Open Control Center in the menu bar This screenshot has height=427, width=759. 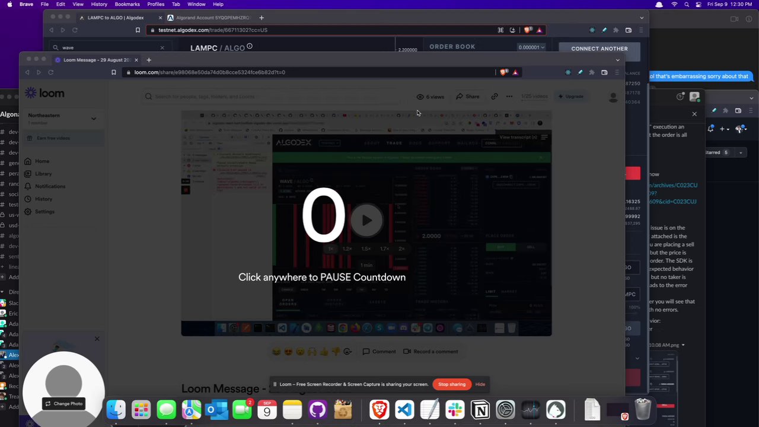pyautogui.click(x=699, y=4)
